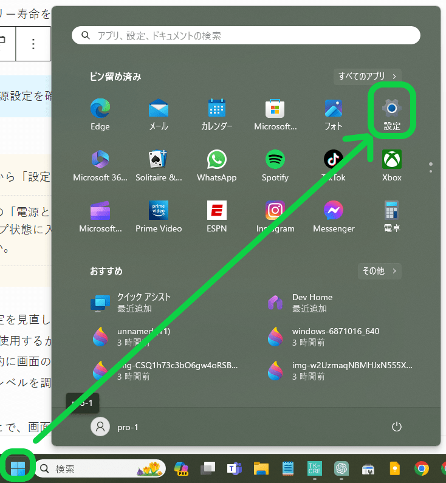This screenshot has height=483, width=446.
Task: Launch WhatsApp from the Start menu
Action: click(x=216, y=166)
